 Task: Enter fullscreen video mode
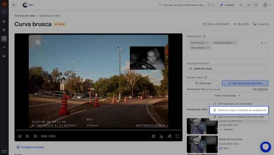(177, 136)
